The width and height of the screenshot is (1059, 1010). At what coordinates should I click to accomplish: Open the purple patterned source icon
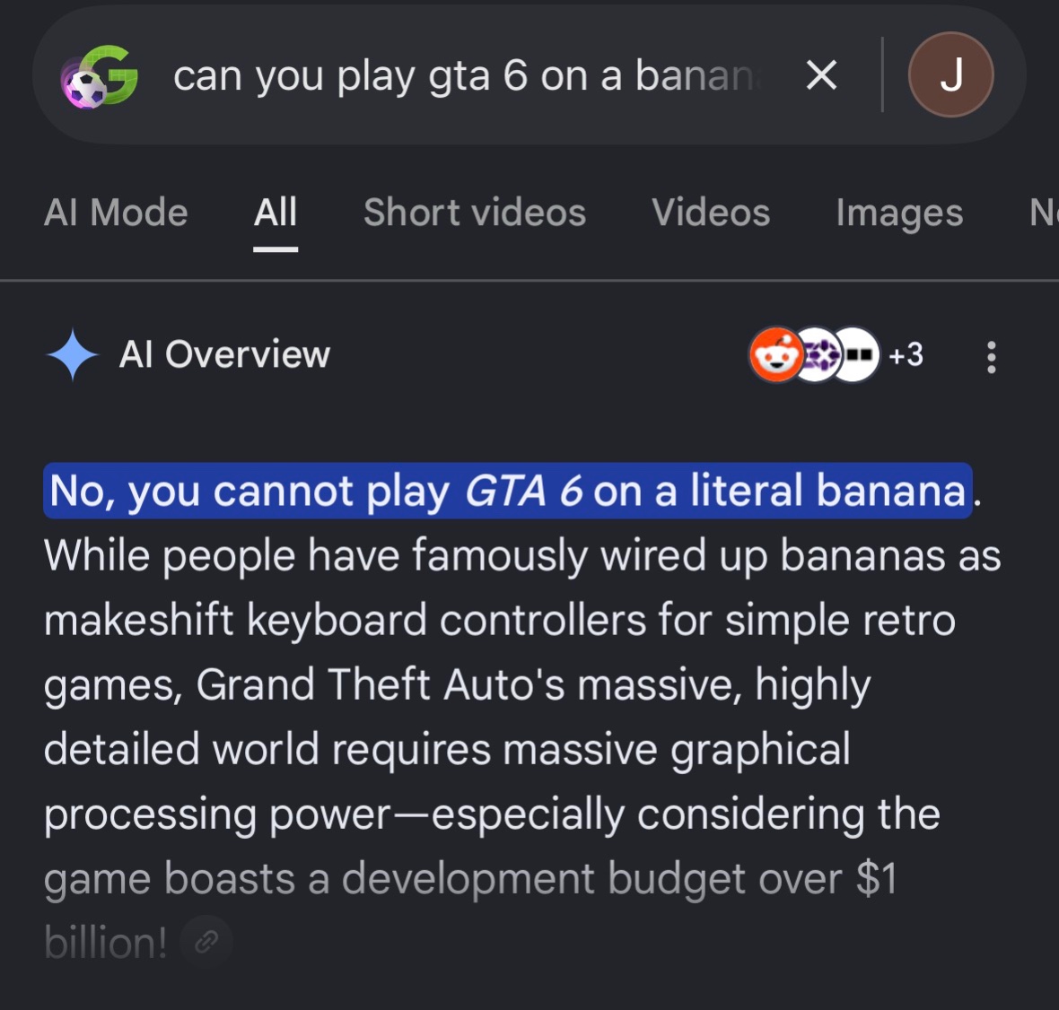pyautogui.click(x=818, y=354)
